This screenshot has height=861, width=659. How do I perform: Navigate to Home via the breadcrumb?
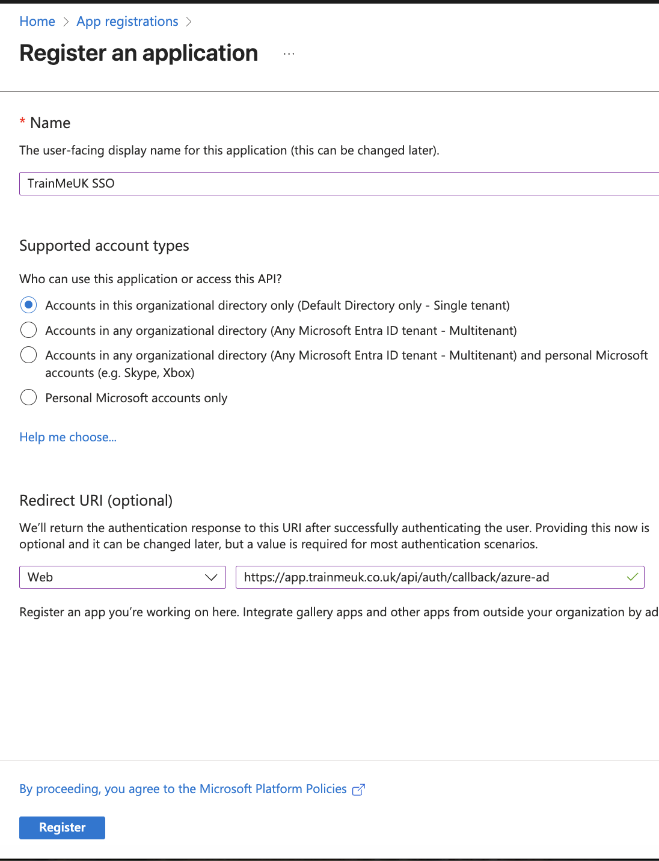pos(37,21)
